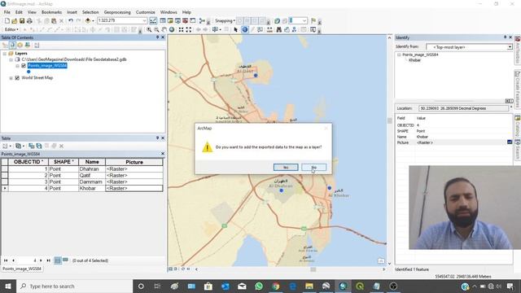The height and width of the screenshot is (293, 521).
Task: Open the Snapping dropdown menu
Action: coord(225,20)
